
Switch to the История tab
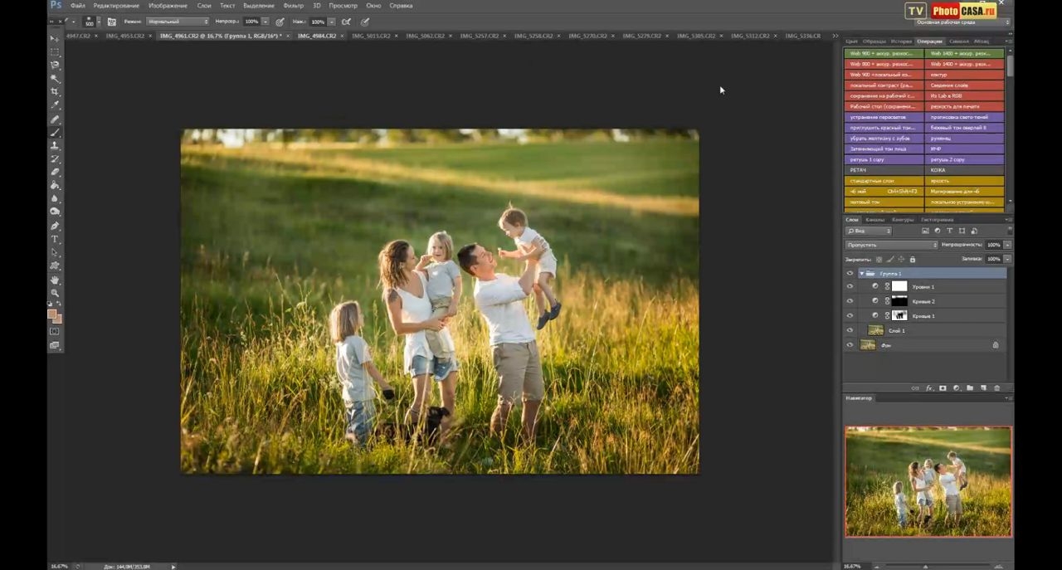click(901, 41)
